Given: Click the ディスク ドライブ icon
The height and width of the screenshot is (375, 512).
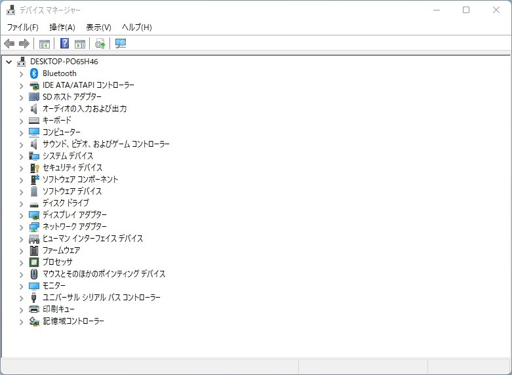Looking at the screenshot, I should tap(34, 205).
